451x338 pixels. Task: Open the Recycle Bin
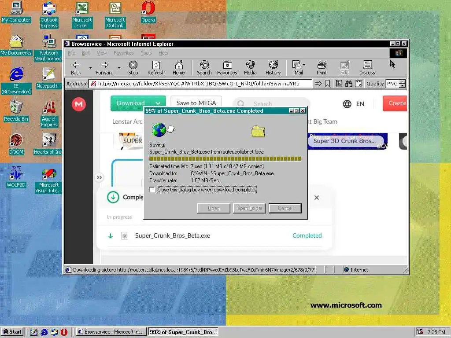(16, 111)
